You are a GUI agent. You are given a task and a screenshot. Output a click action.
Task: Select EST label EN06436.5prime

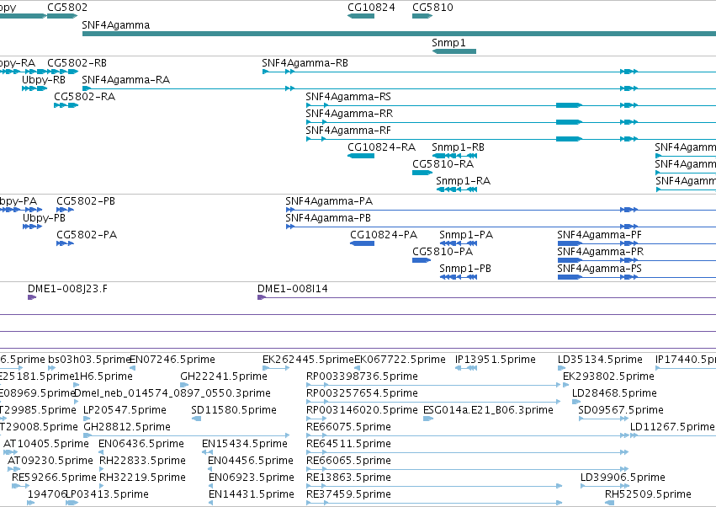coord(141,444)
